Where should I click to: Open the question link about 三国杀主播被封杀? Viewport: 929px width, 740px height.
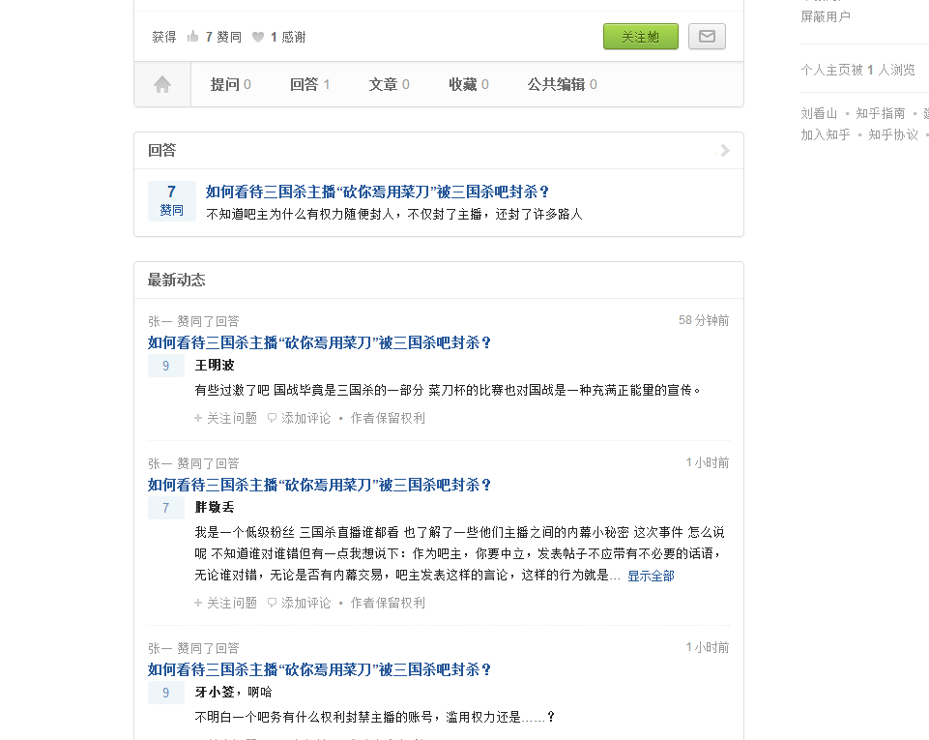375,192
